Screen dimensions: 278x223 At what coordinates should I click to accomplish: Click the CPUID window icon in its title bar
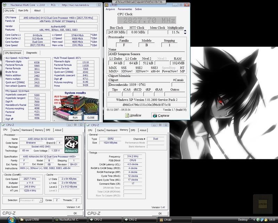[107, 5]
